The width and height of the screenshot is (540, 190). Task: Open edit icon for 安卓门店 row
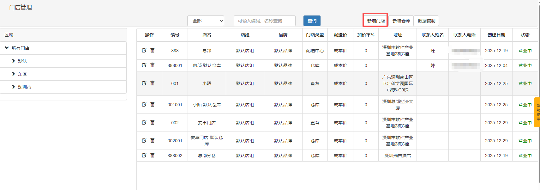[x=144, y=123]
